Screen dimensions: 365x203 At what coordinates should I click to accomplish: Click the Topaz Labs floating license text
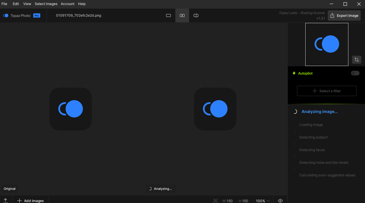click(x=302, y=13)
